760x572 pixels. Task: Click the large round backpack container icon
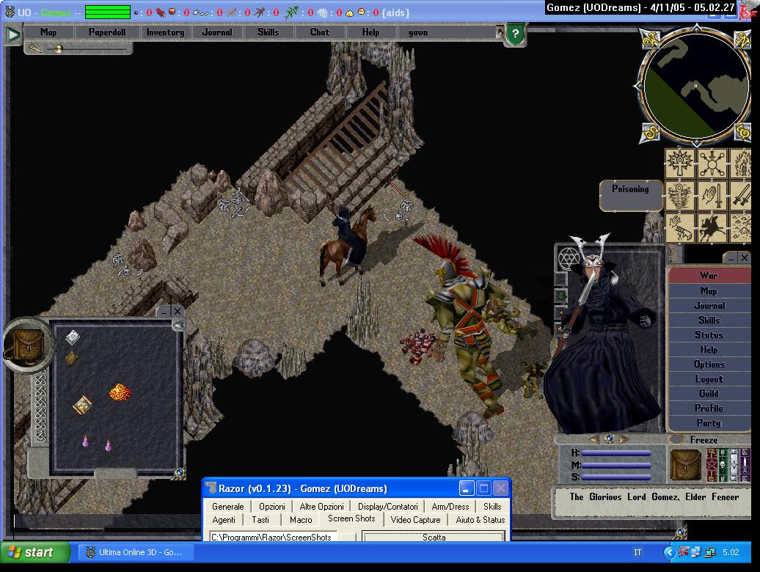[27, 345]
